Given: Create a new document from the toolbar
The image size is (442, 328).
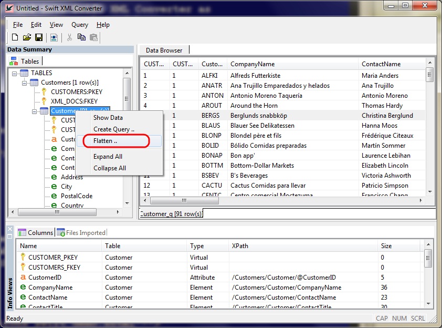Looking at the screenshot, I should (x=15, y=37).
